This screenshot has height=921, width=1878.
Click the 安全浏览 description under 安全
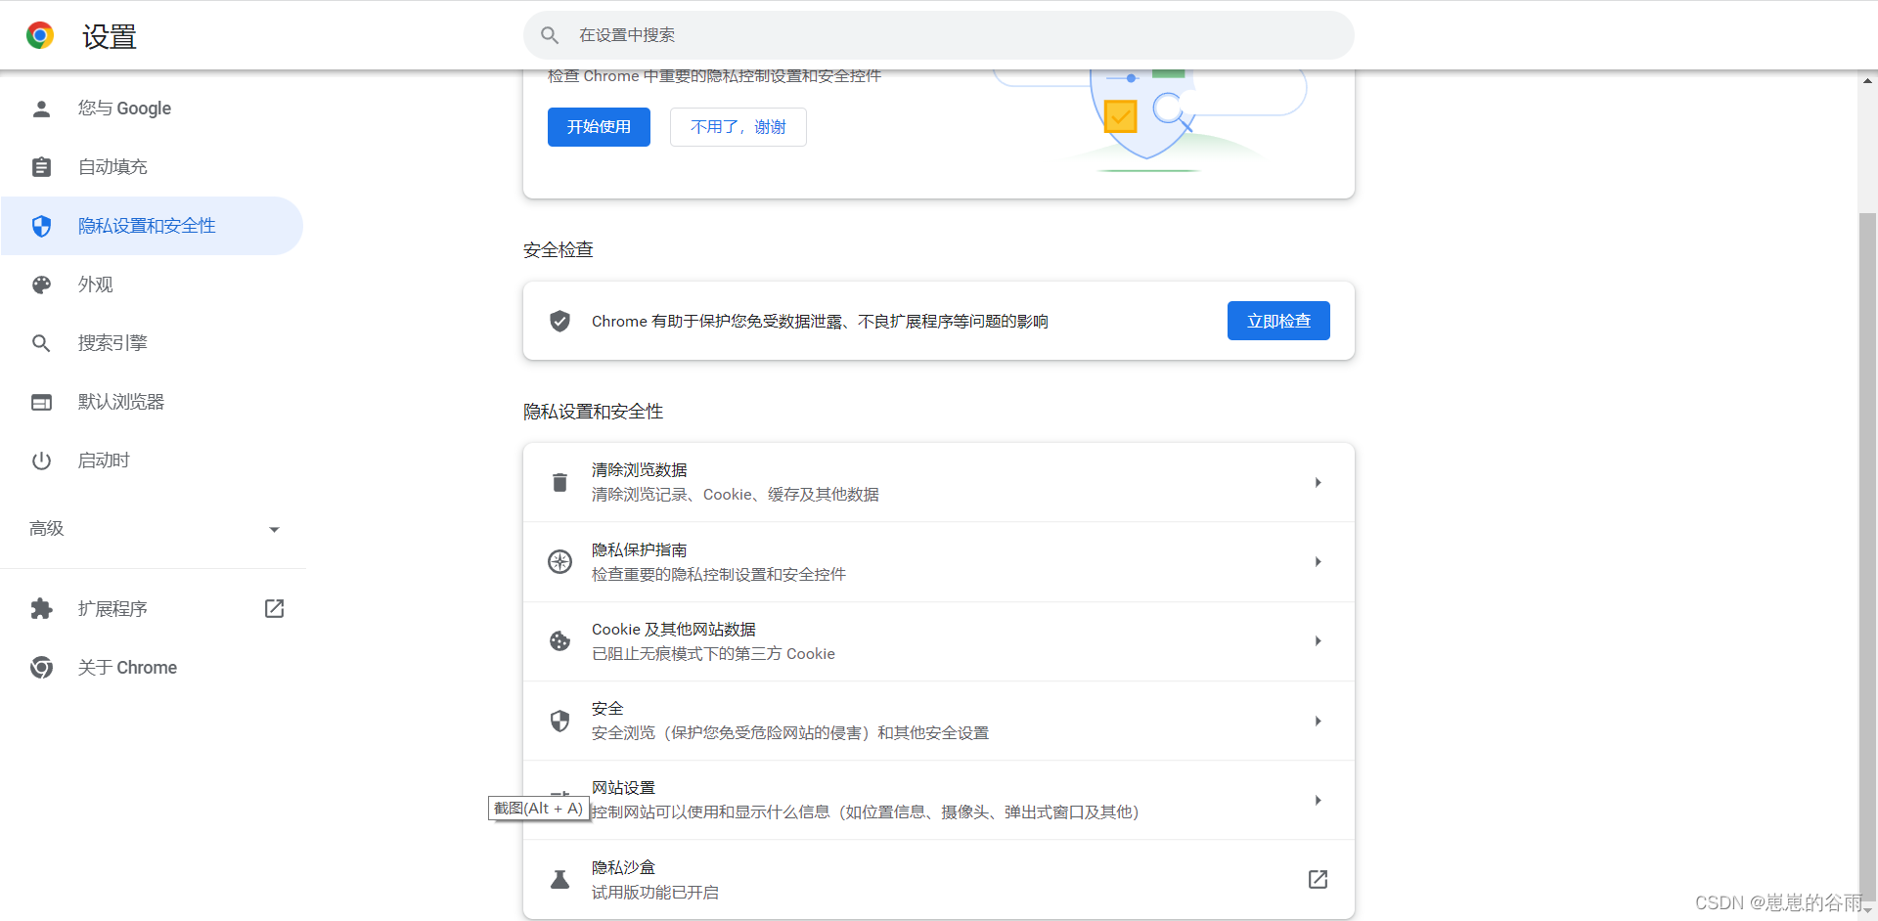point(790,733)
